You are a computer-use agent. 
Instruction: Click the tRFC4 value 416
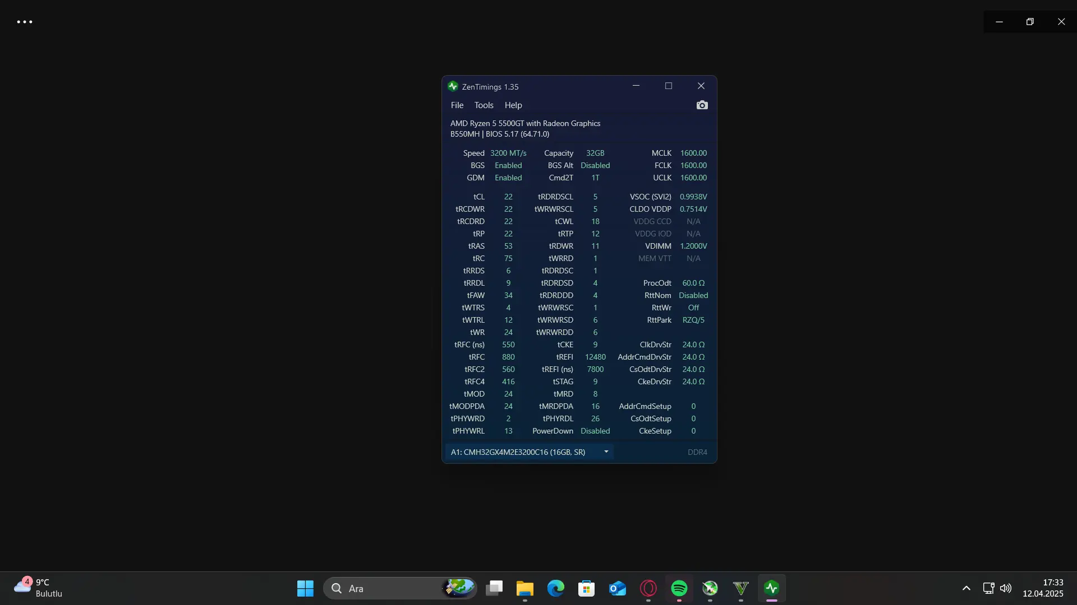point(508,381)
